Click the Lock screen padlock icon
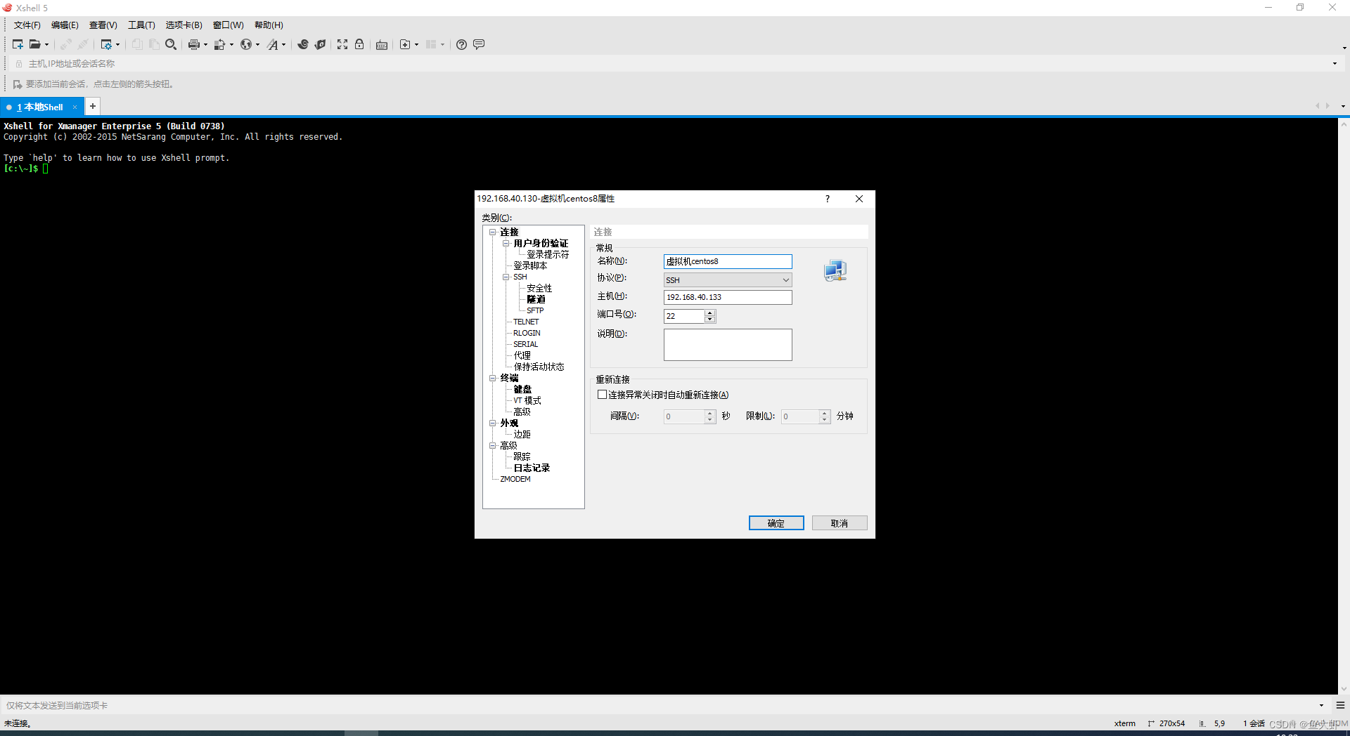Image resolution: width=1350 pixels, height=736 pixels. (x=359, y=44)
